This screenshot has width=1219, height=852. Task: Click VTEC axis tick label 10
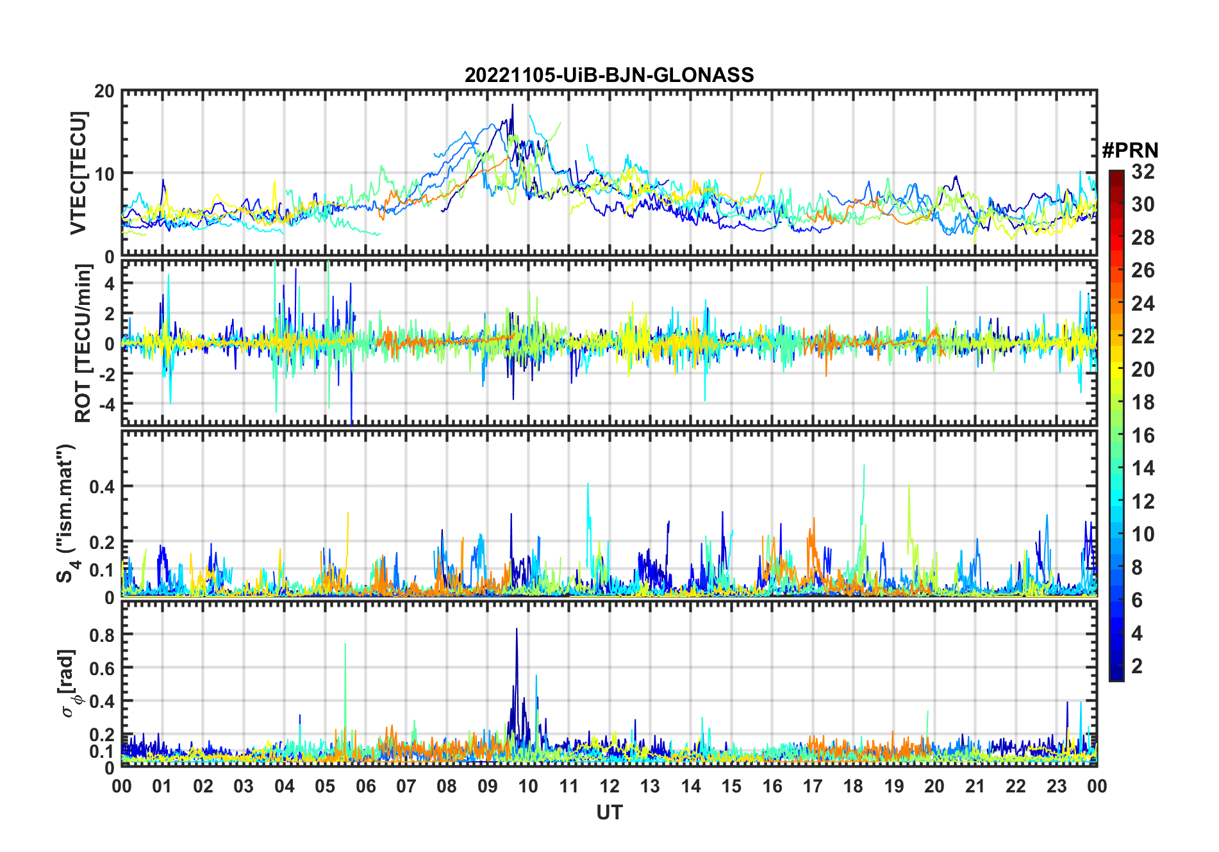tap(104, 174)
